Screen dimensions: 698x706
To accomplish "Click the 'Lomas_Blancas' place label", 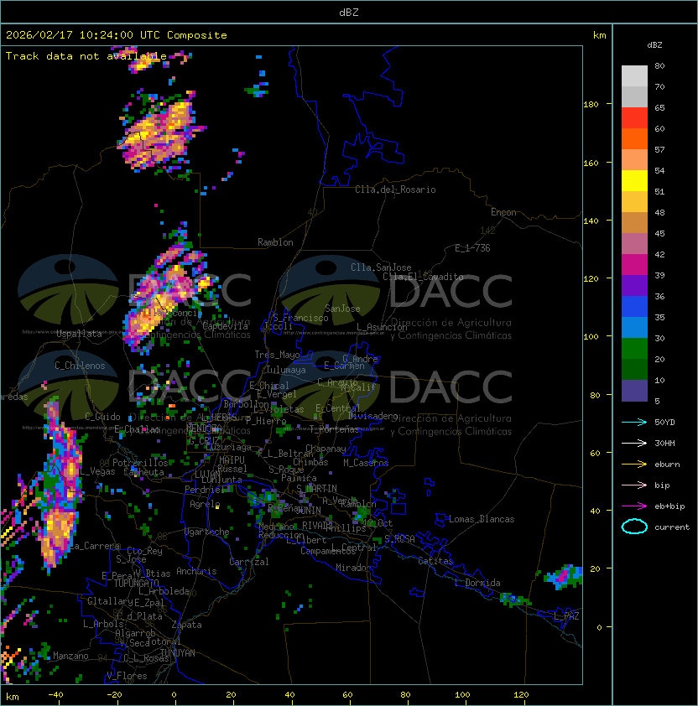I will pos(482,519).
